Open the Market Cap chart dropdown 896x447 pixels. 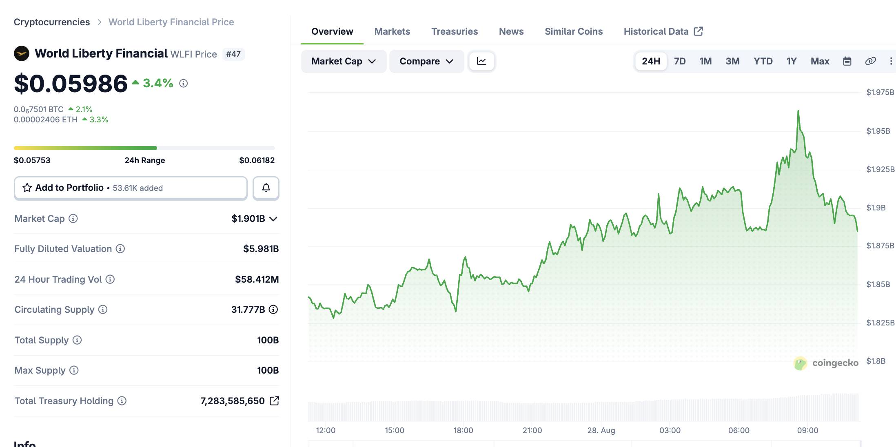344,61
